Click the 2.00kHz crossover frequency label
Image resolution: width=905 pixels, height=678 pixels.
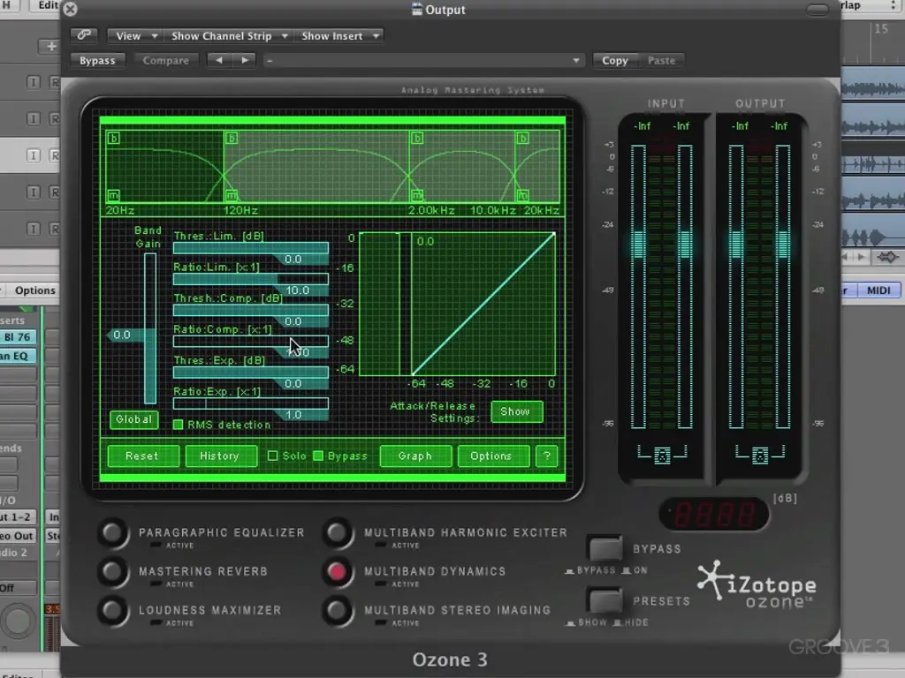point(431,210)
